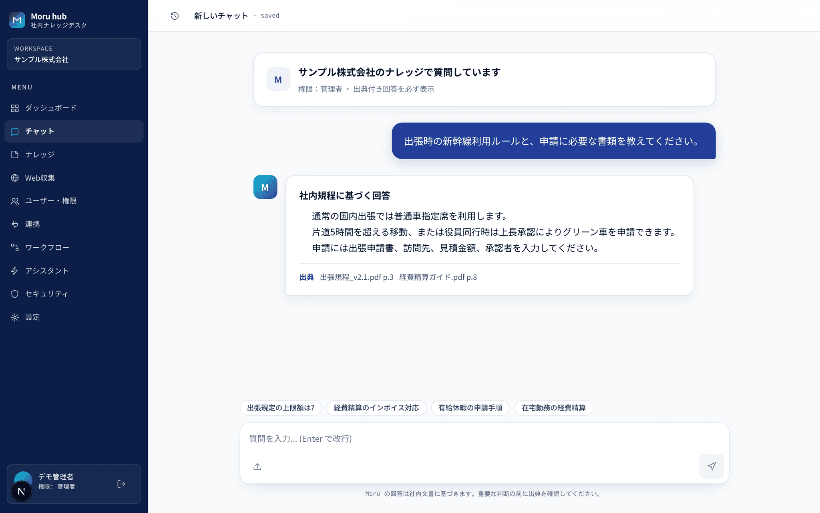Viewport: 820px width, 513px height.
Task: Click the ワークフロー flow icon
Action: point(15,248)
